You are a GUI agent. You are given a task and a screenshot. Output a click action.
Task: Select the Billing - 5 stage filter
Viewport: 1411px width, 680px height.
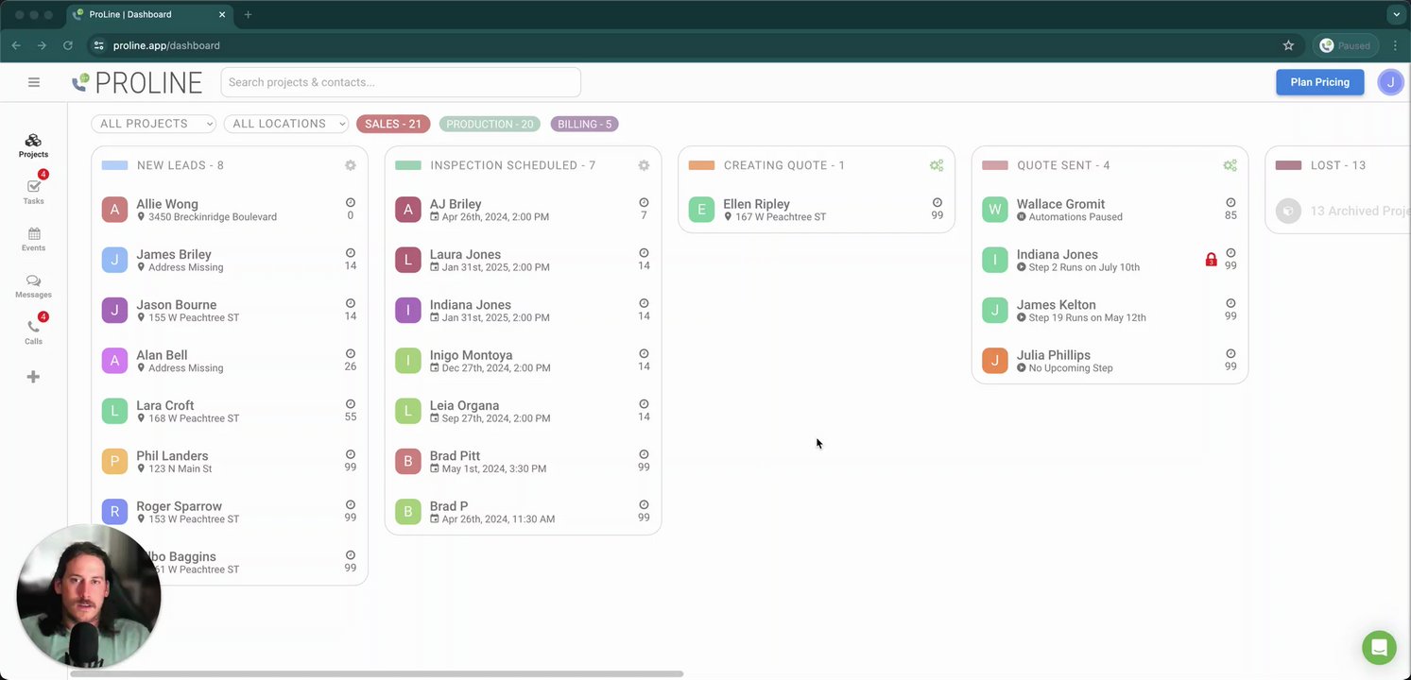[x=584, y=124]
